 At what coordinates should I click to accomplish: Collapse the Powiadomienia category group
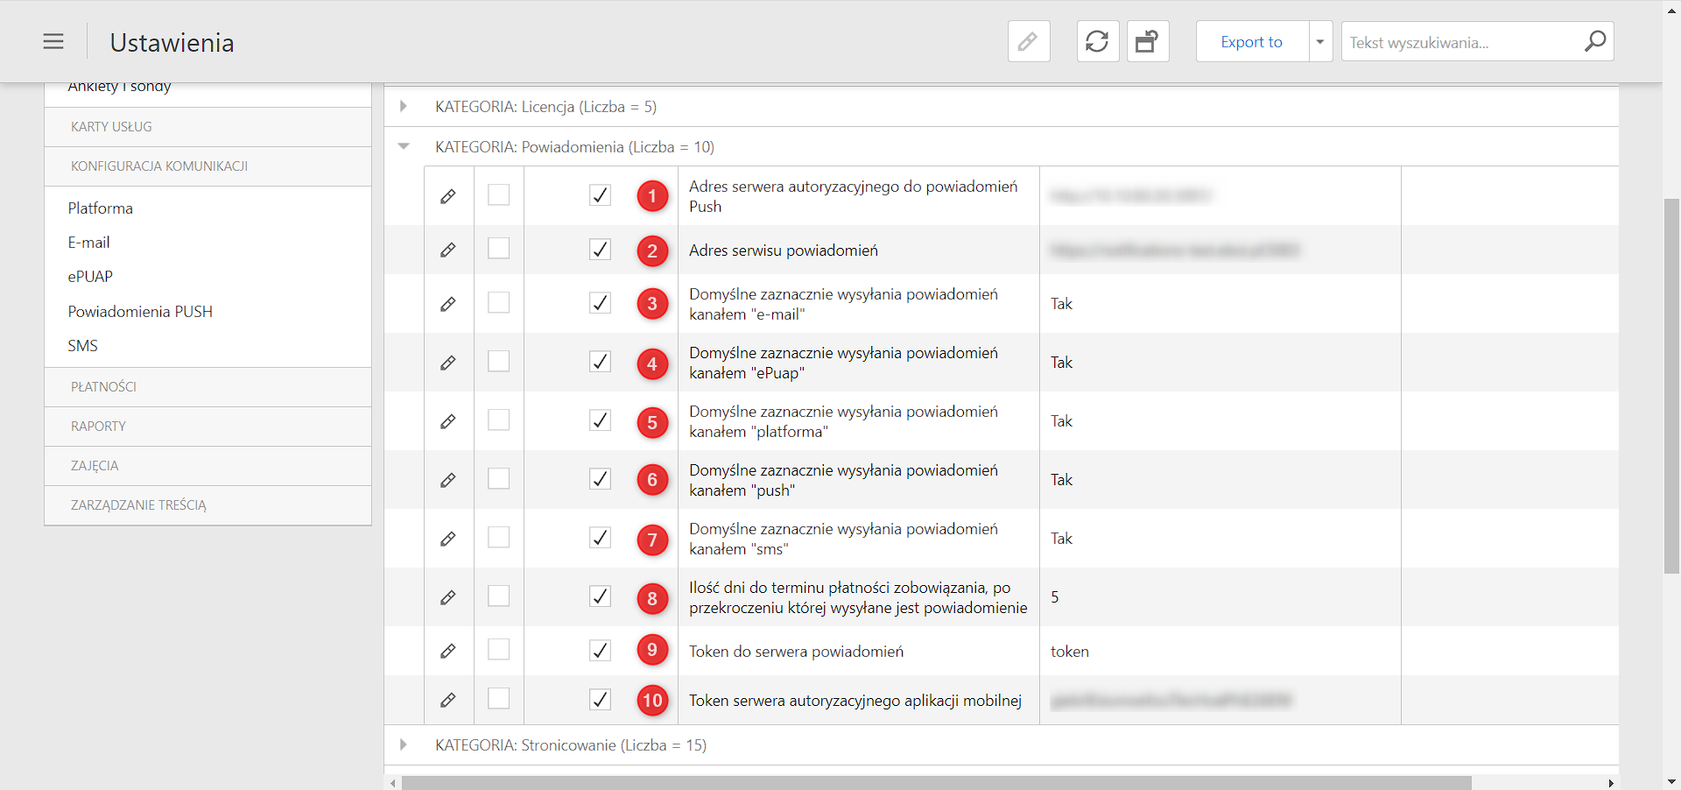coord(403,147)
